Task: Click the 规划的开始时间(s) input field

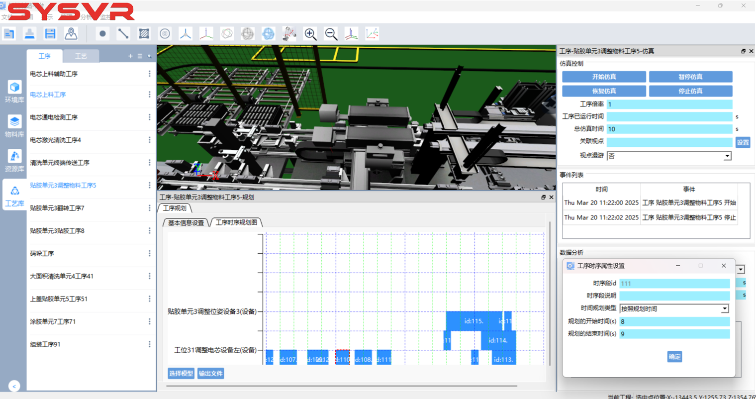Action: coord(674,321)
